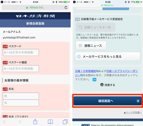This screenshot has width=143, height=126.
Task: Jump to top via ページの先頭へ link
Action: 133,113
